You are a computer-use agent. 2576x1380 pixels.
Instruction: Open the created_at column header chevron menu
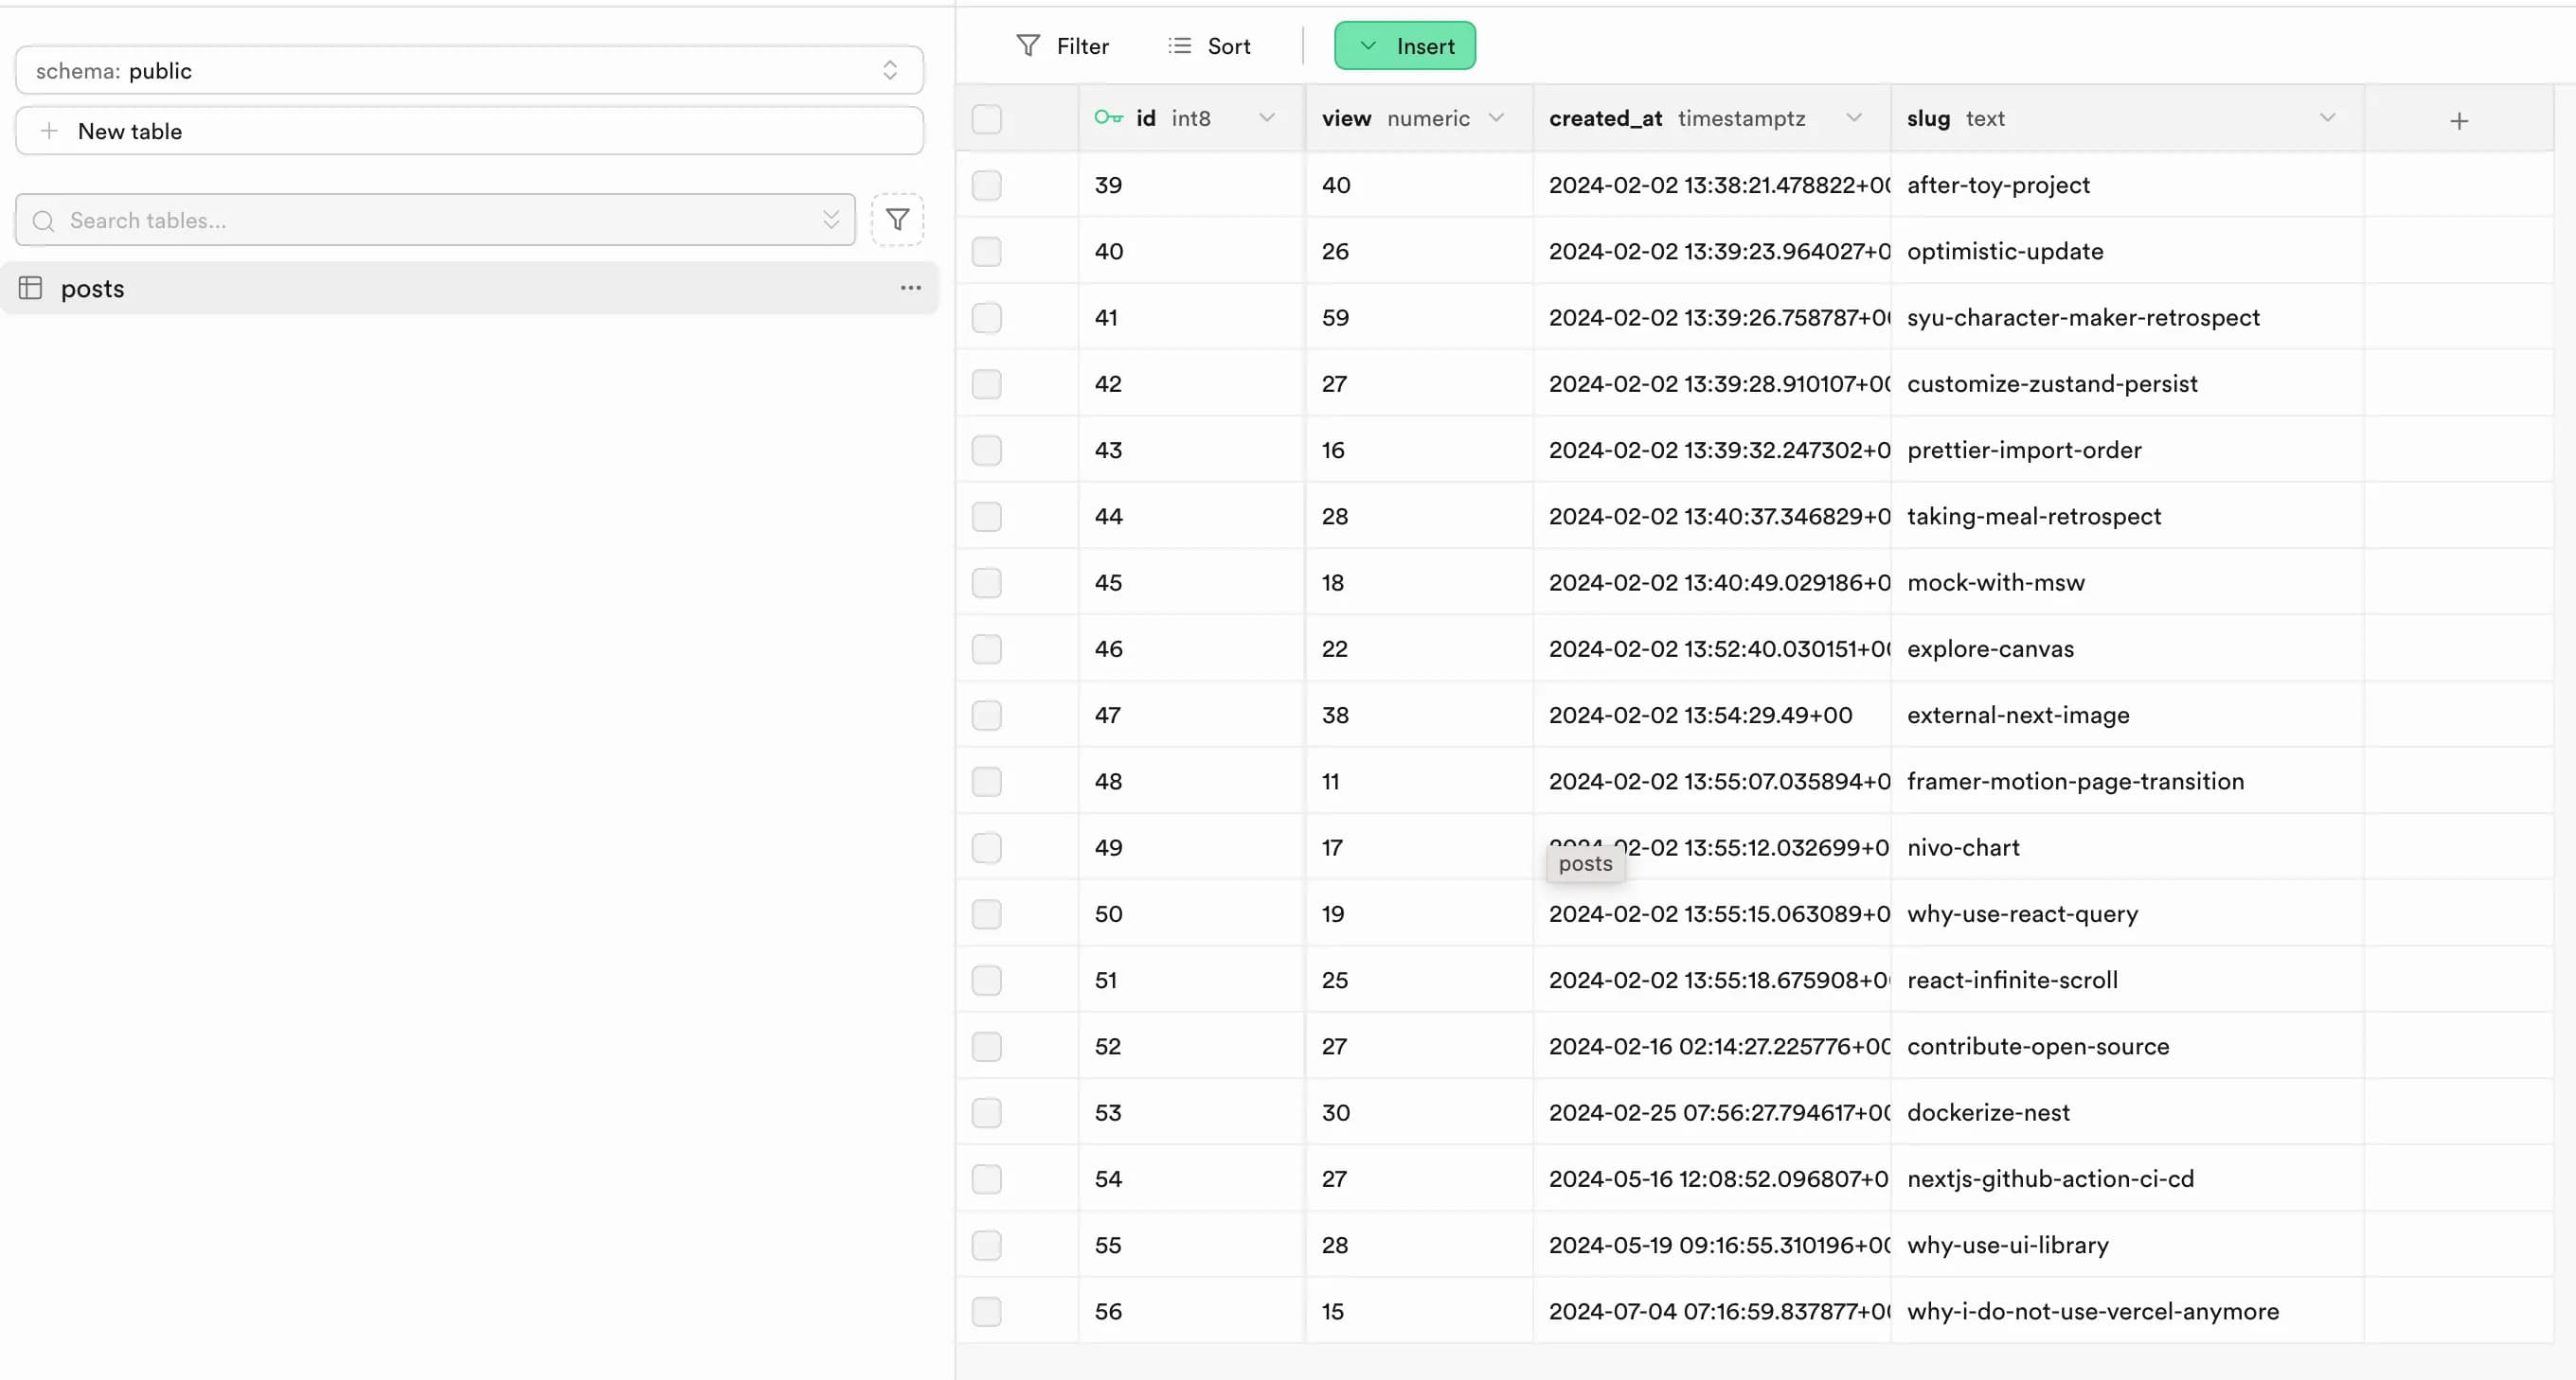1853,118
